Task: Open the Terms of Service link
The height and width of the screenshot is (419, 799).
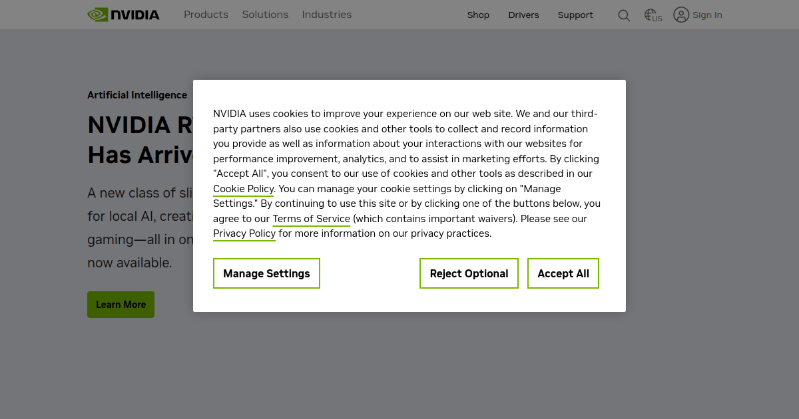Action: 311,219
